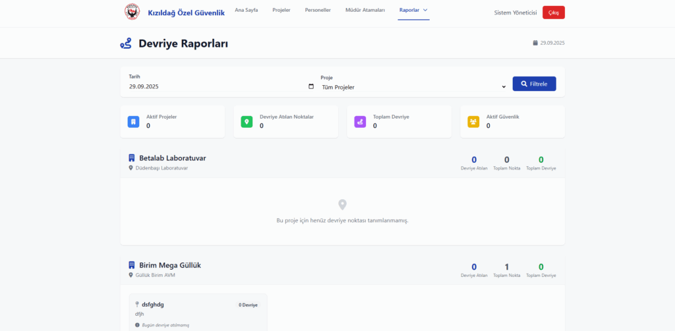Log out with the red Çıkış button
Image resolution: width=675 pixels, height=331 pixels.
point(553,13)
